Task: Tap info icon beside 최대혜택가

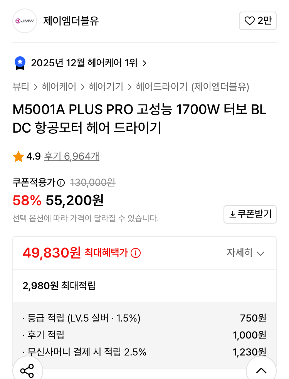Action: (x=136, y=253)
